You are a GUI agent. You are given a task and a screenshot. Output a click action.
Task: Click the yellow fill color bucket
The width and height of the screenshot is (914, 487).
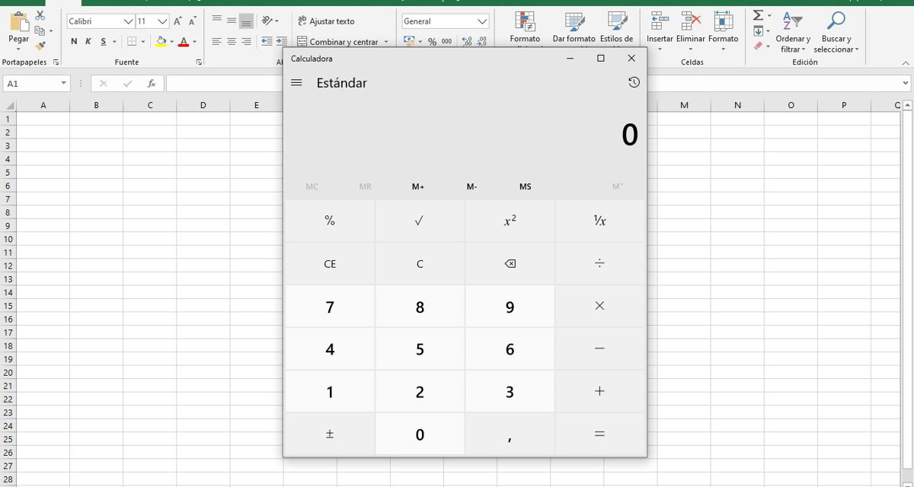(161, 42)
